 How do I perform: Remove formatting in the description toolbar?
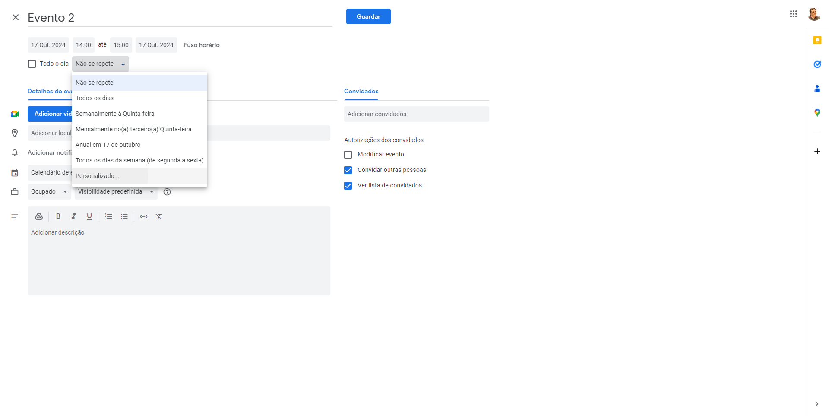coord(159,216)
